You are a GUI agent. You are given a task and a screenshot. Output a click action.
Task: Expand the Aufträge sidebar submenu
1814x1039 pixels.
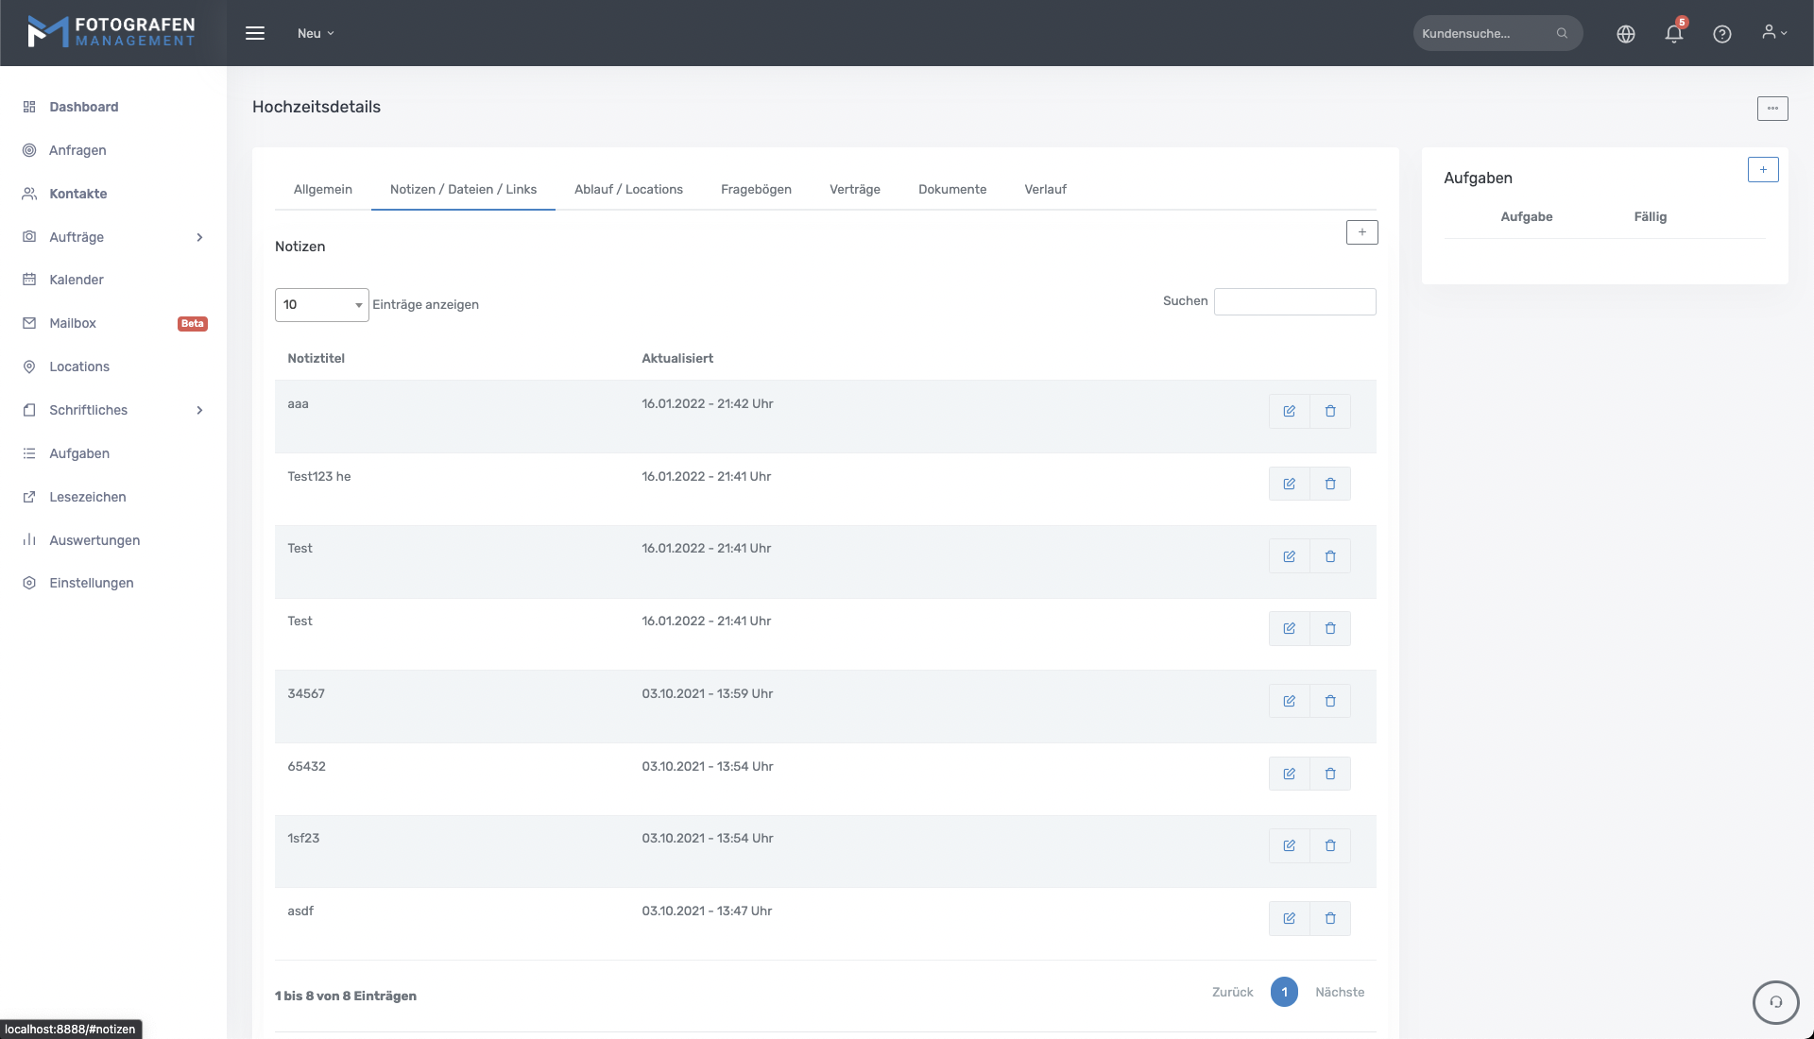point(199,237)
